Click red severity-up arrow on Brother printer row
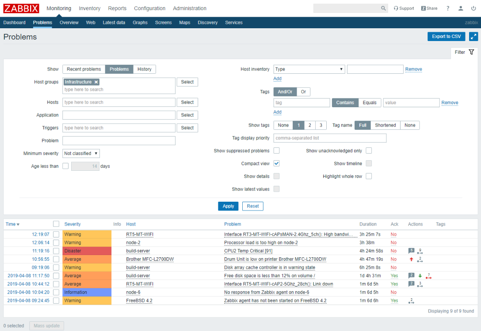 click(411, 259)
